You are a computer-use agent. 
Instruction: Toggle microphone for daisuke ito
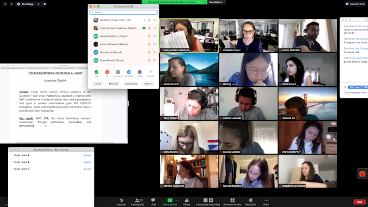pos(149,52)
